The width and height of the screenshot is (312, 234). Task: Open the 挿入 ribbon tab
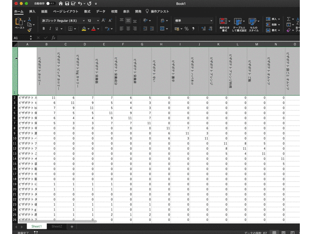tap(32, 11)
